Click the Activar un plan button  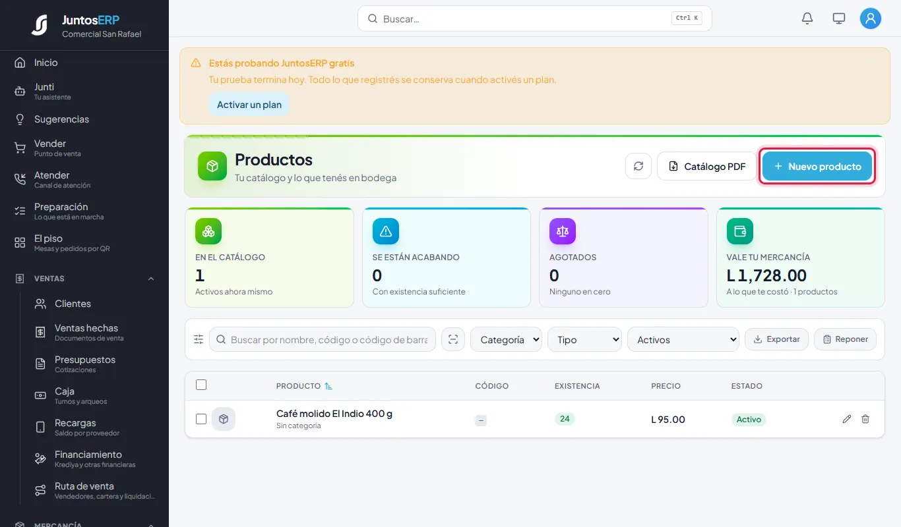(249, 105)
